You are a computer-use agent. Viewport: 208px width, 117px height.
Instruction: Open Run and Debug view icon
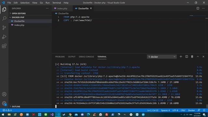pos(4,37)
